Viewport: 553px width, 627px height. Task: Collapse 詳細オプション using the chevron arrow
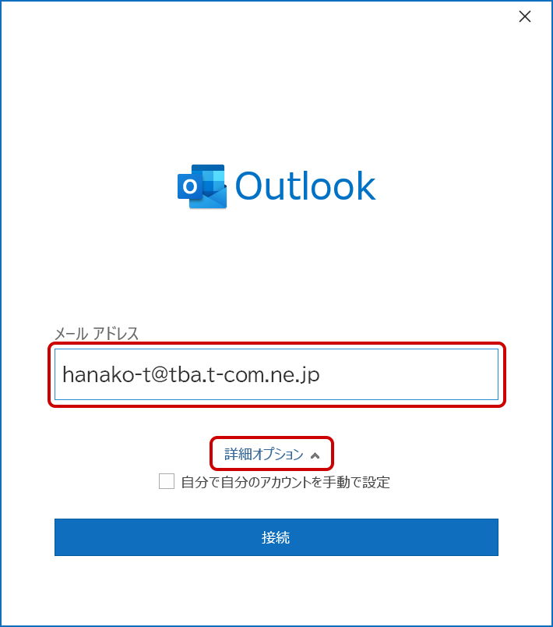315,455
